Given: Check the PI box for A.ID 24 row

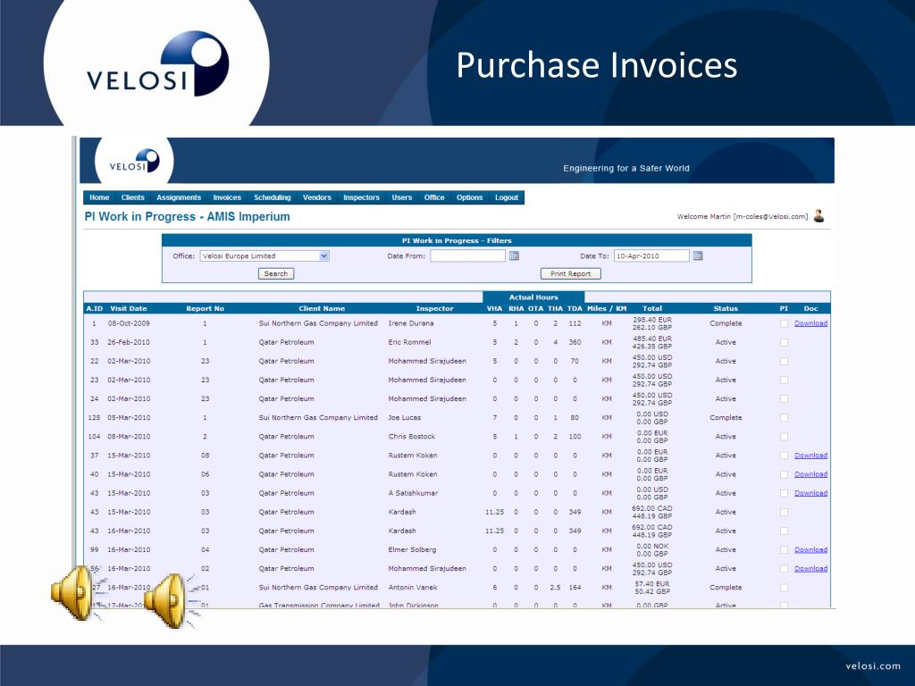Looking at the screenshot, I should tap(784, 399).
